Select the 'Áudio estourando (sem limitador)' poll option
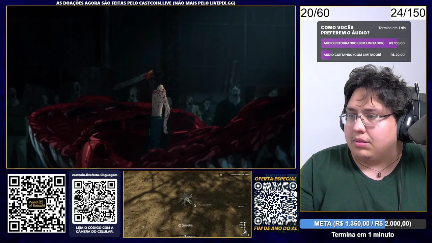The image size is (432, 243). tap(364, 43)
